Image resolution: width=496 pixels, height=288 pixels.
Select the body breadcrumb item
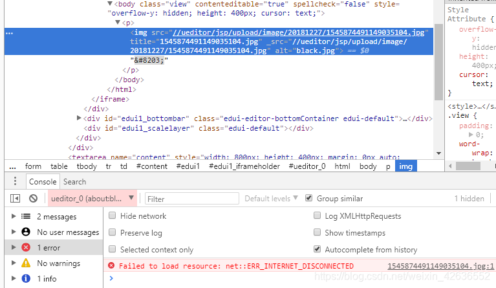coord(368,166)
